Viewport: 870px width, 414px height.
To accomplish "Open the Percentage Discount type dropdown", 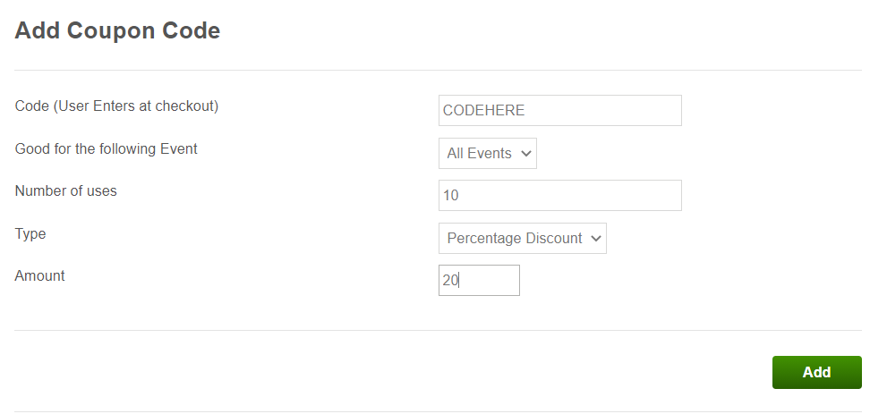I will pyautogui.click(x=522, y=239).
